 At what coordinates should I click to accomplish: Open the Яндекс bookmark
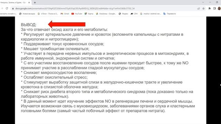pyautogui.click(x=124, y=14)
